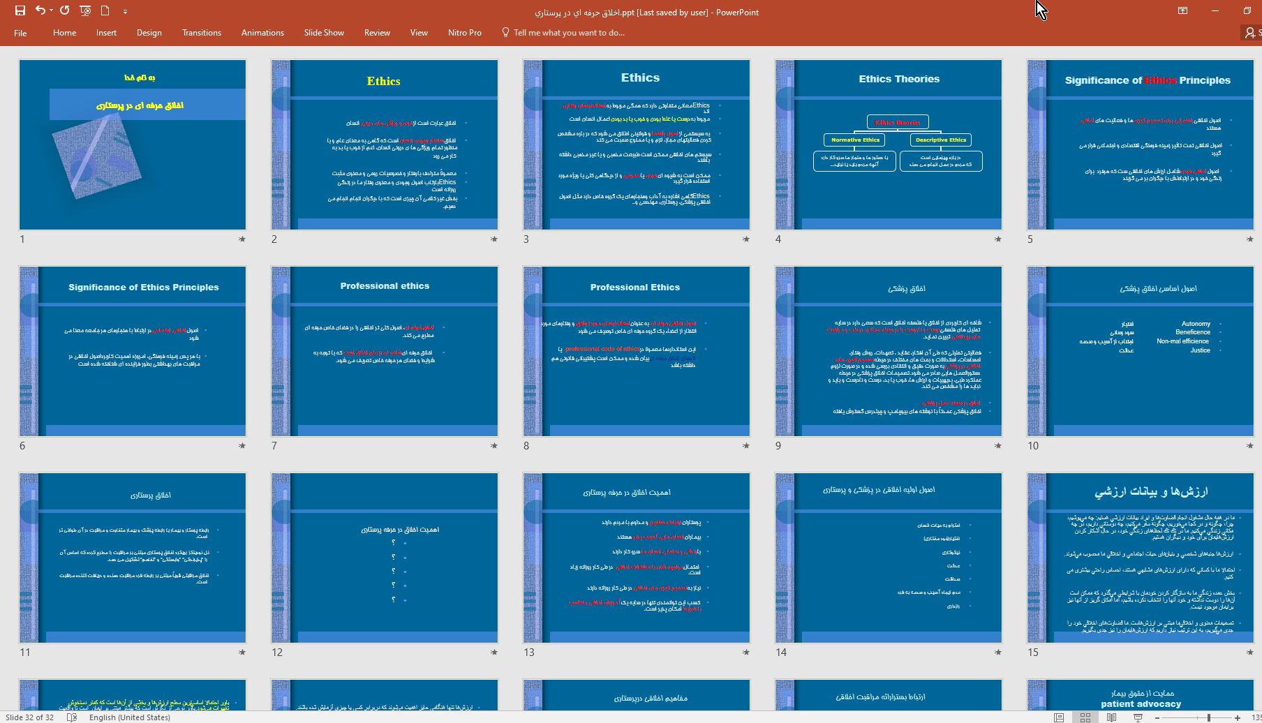This screenshot has width=1262, height=723.
Task: Click the New blank presentation icon
Action: [x=105, y=11]
